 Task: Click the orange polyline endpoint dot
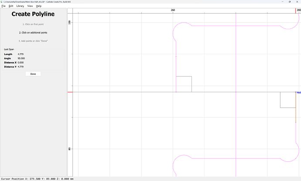[296, 122]
